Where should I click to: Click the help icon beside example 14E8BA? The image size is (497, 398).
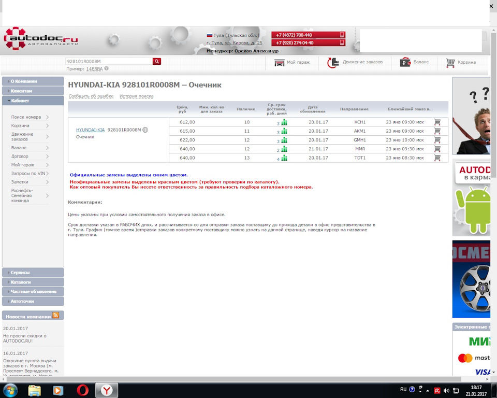click(107, 68)
